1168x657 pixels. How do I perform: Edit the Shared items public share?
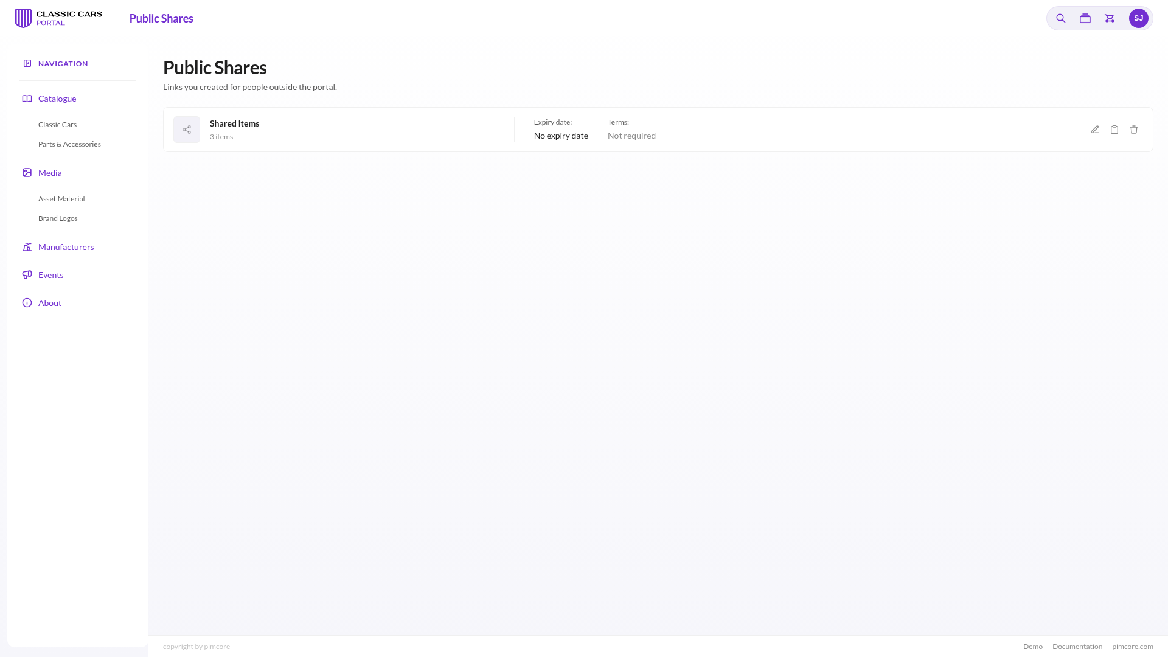[x=1094, y=130]
